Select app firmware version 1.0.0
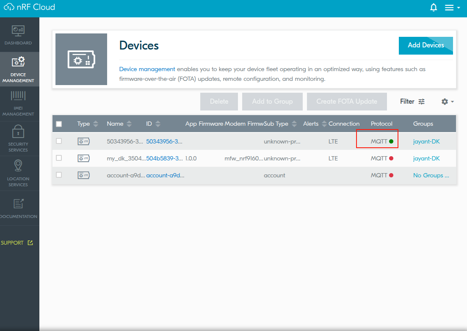The width and height of the screenshot is (467, 331). [x=191, y=158]
